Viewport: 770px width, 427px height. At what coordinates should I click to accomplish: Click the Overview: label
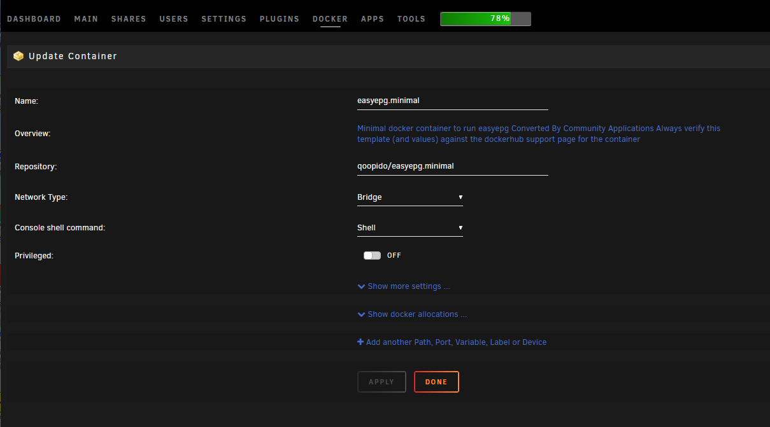[x=32, y=134]
